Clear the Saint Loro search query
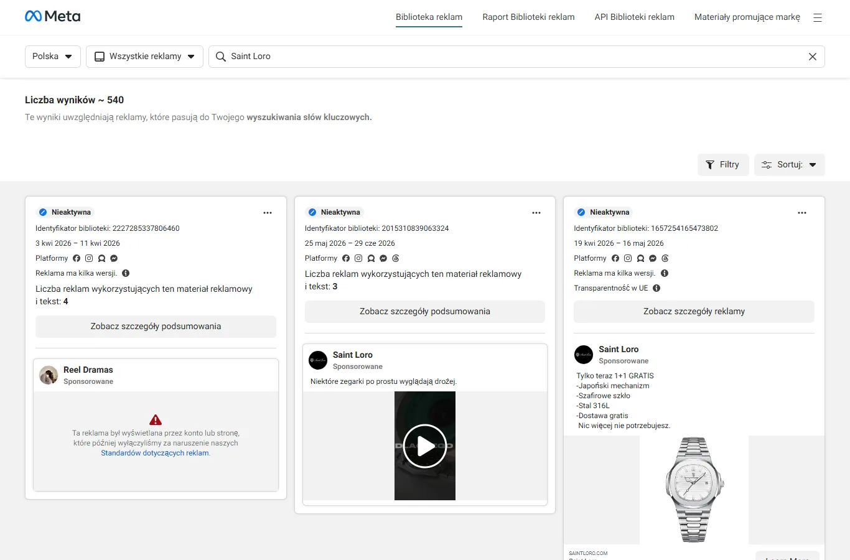Image resolution: width=850 pixels, height=560 pixels. 812,57
